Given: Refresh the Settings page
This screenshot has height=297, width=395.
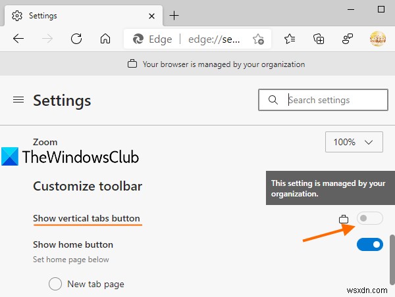Looking at the screenshot, I should (x=76, y=39).
